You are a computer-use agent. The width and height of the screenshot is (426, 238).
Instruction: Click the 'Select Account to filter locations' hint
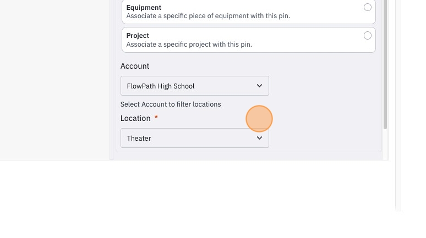tap(171, 104)
